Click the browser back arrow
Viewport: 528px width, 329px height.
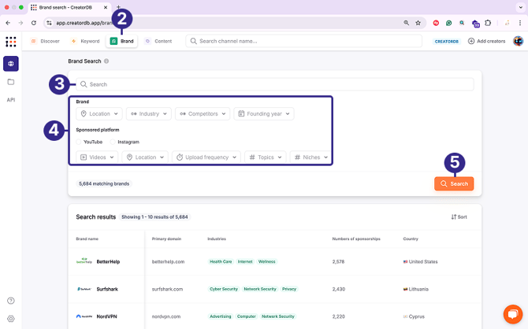tap(8, 23)
